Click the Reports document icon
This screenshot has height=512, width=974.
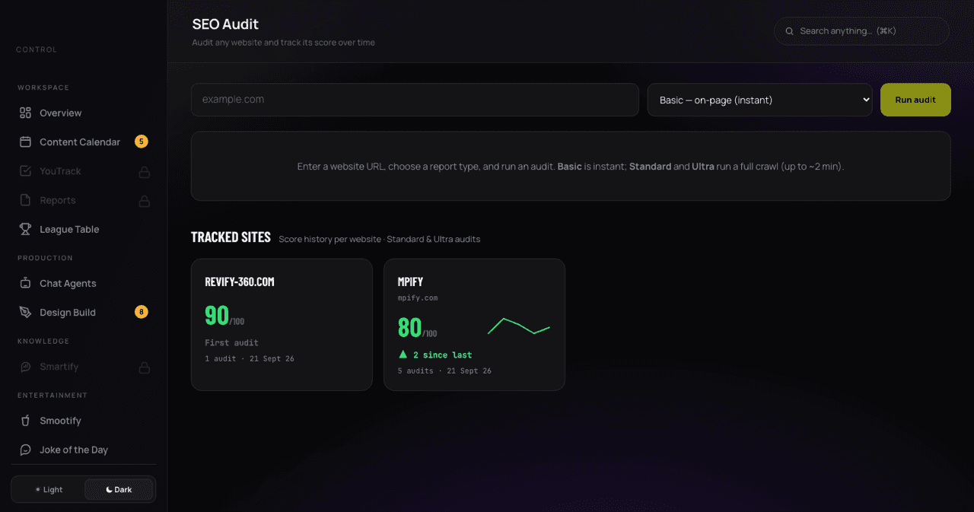(25, 200)
